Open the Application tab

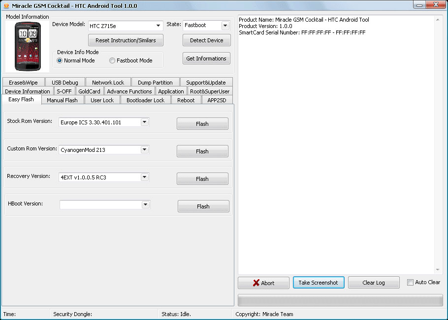point(171,91)
